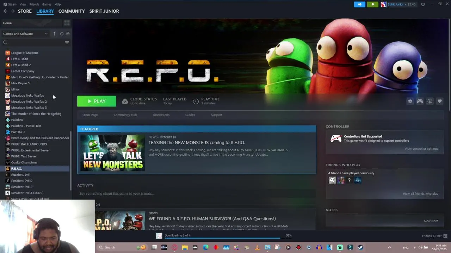The width and height of the screenshot is (451, 253).
Task: Open the Store Page link
Action: [90, 115]
